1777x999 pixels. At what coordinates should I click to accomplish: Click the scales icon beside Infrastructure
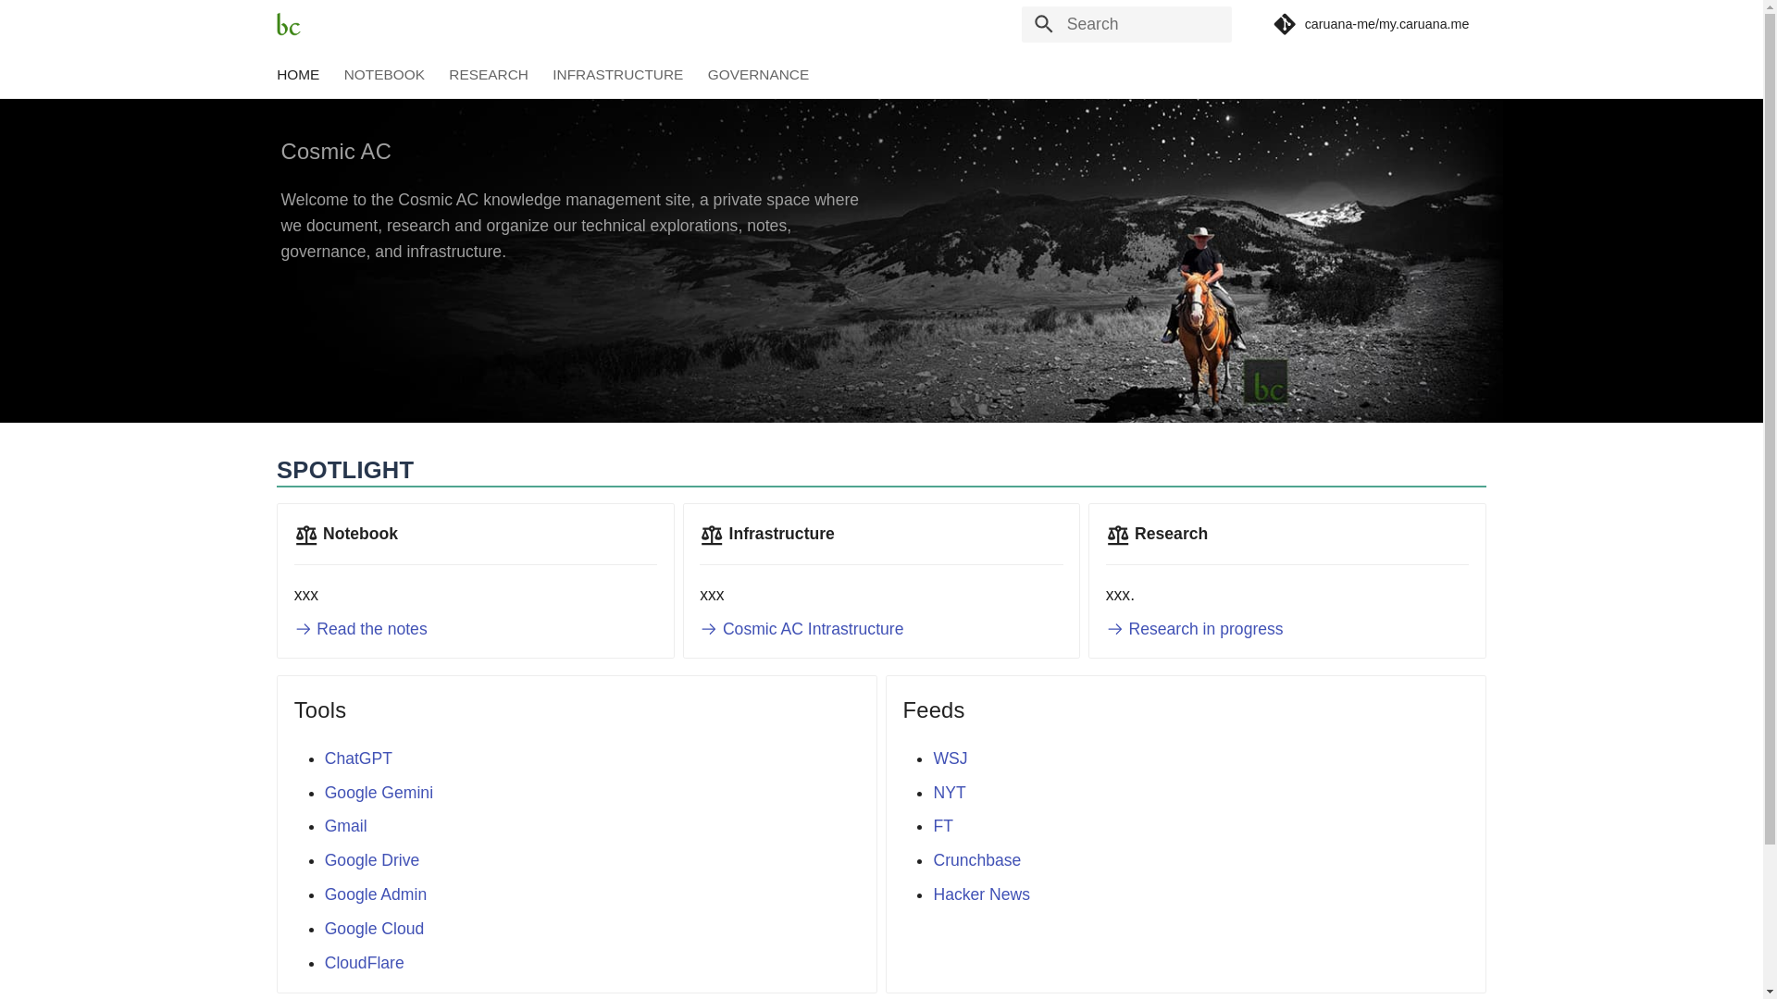[x=711, y=535]
